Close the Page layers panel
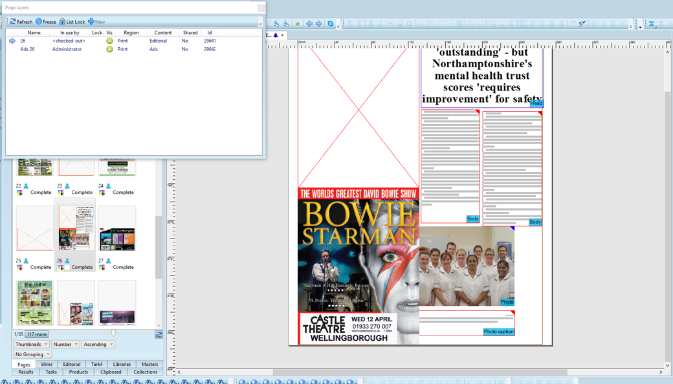The image size is (673, 384). click(x=261, y=8)
